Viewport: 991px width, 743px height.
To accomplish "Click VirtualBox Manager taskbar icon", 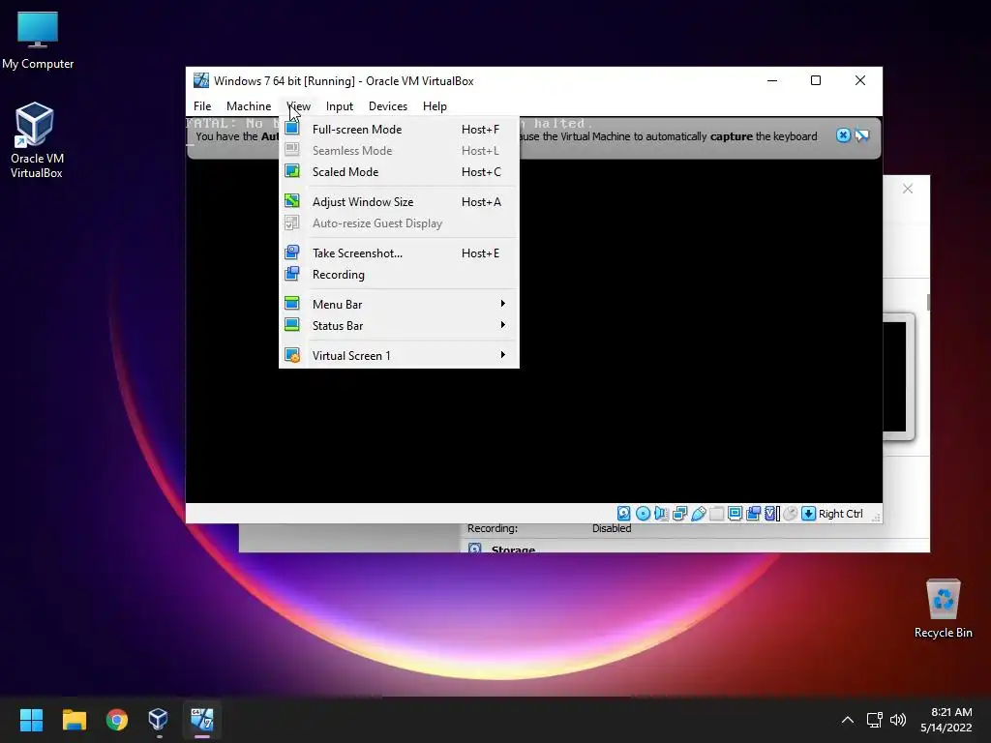I will point(159,720).
